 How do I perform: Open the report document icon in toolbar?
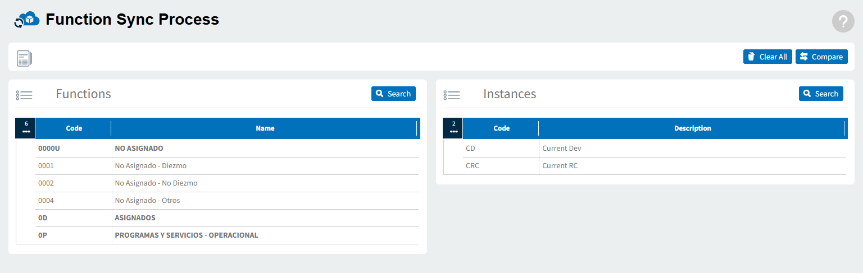point(25,58)
